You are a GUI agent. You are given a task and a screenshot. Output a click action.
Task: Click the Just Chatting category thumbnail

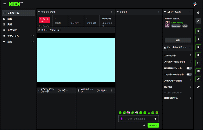(167, 24)
